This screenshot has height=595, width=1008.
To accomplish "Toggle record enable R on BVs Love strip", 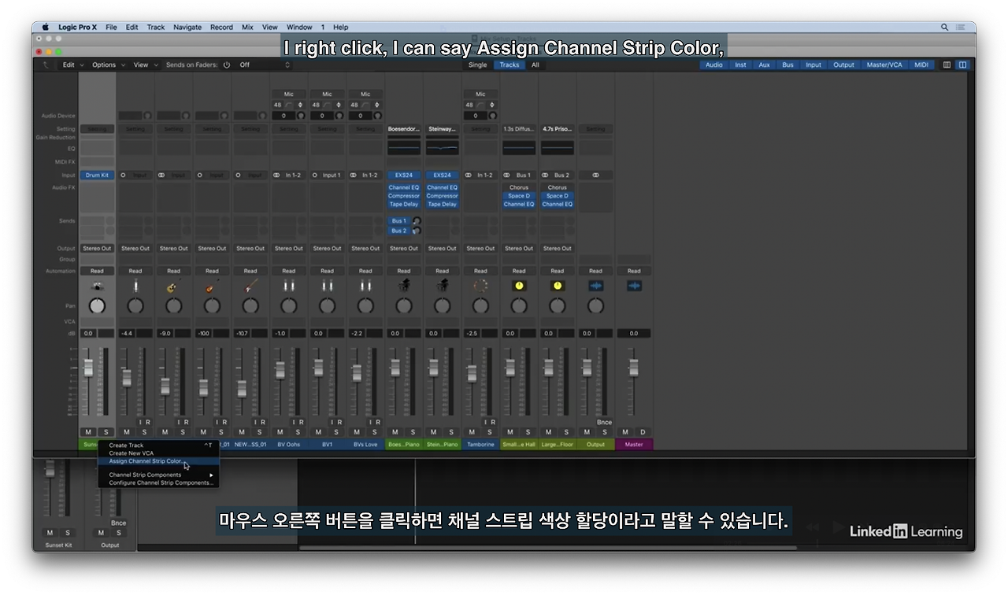I will tap(378, 423).
